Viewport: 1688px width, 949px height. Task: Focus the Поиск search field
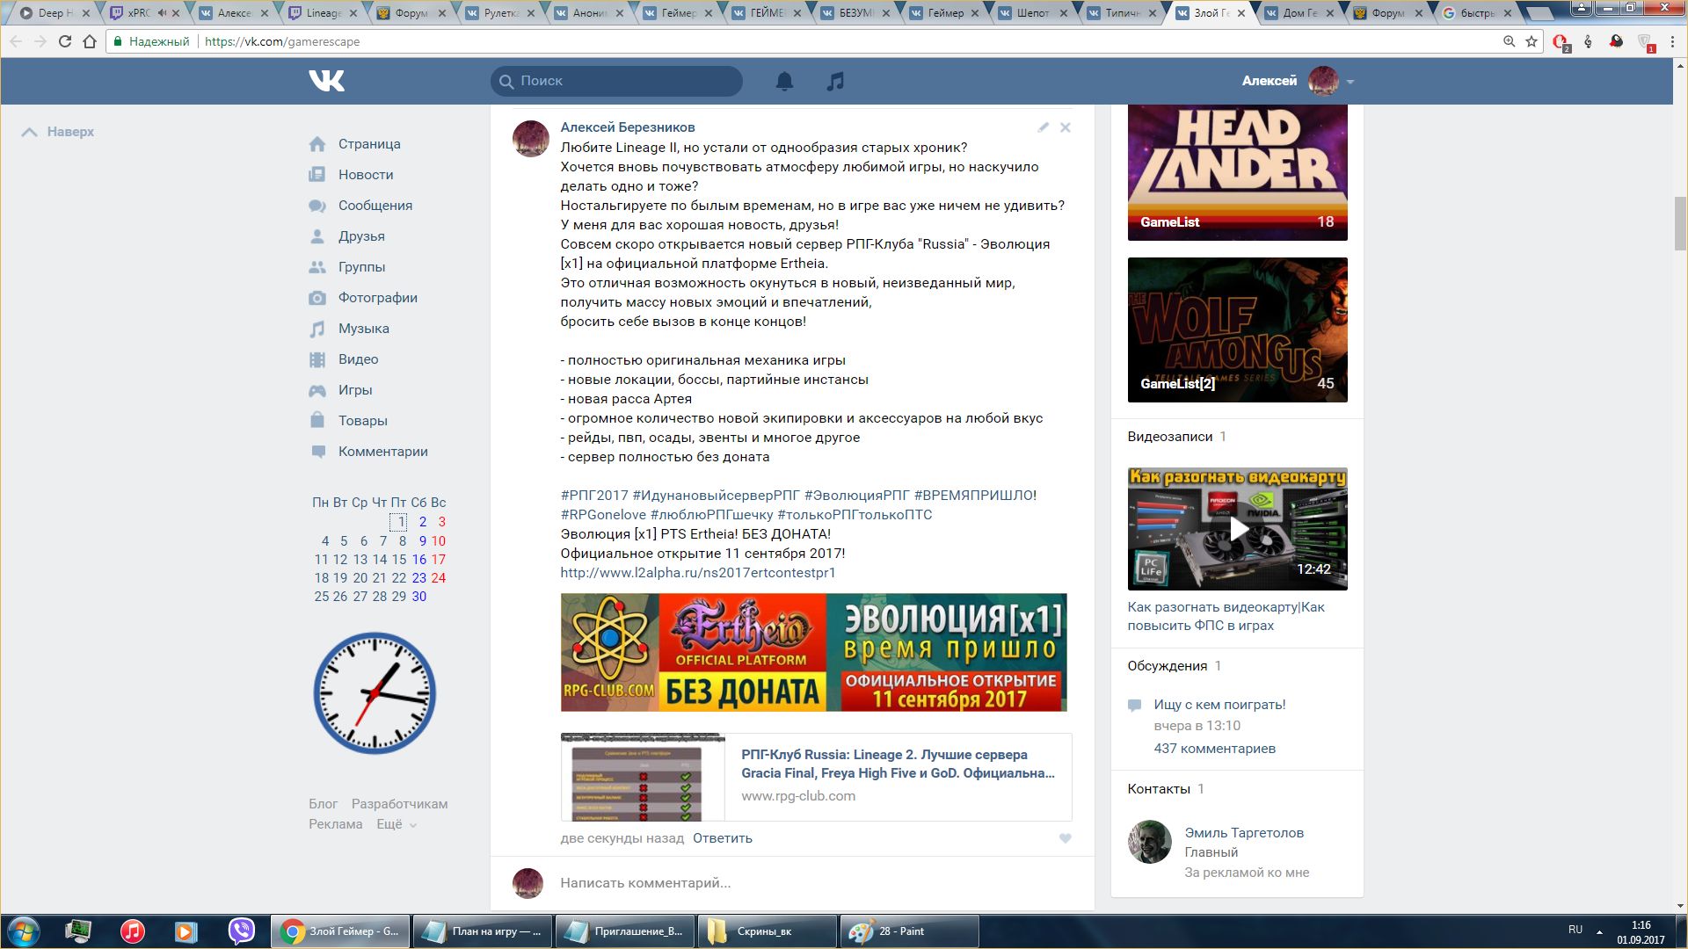coord(616,81)
